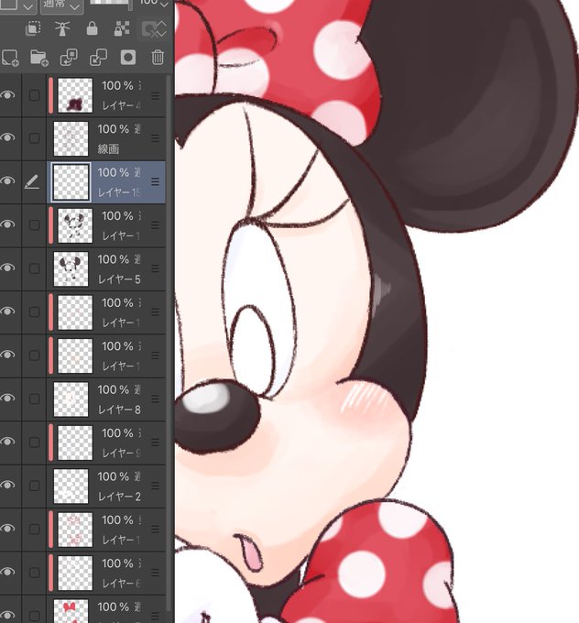Click grip handle of レイヤー6 row
Image resolution: width=579 pixels, height=623 pixels.
coord(155,573)
